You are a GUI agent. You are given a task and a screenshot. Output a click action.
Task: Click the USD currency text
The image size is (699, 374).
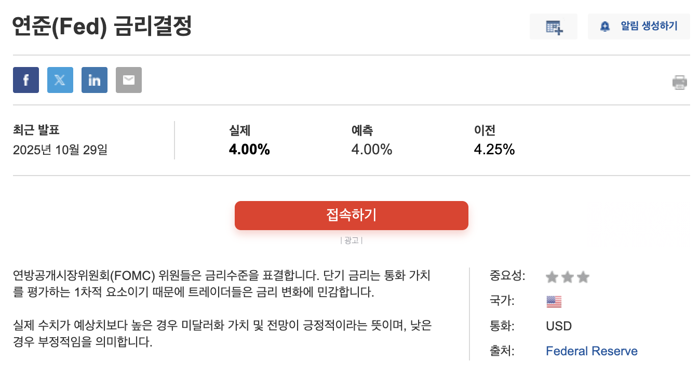tap(559, 326)
